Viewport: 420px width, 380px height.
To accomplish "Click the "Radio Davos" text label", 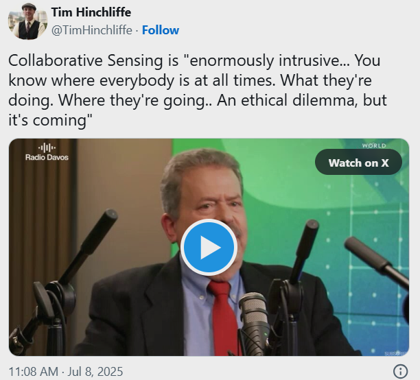I will (47, 157).
